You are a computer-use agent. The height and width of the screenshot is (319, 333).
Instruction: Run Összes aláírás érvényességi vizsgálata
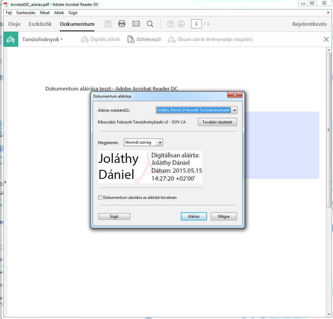pos(210,39)
